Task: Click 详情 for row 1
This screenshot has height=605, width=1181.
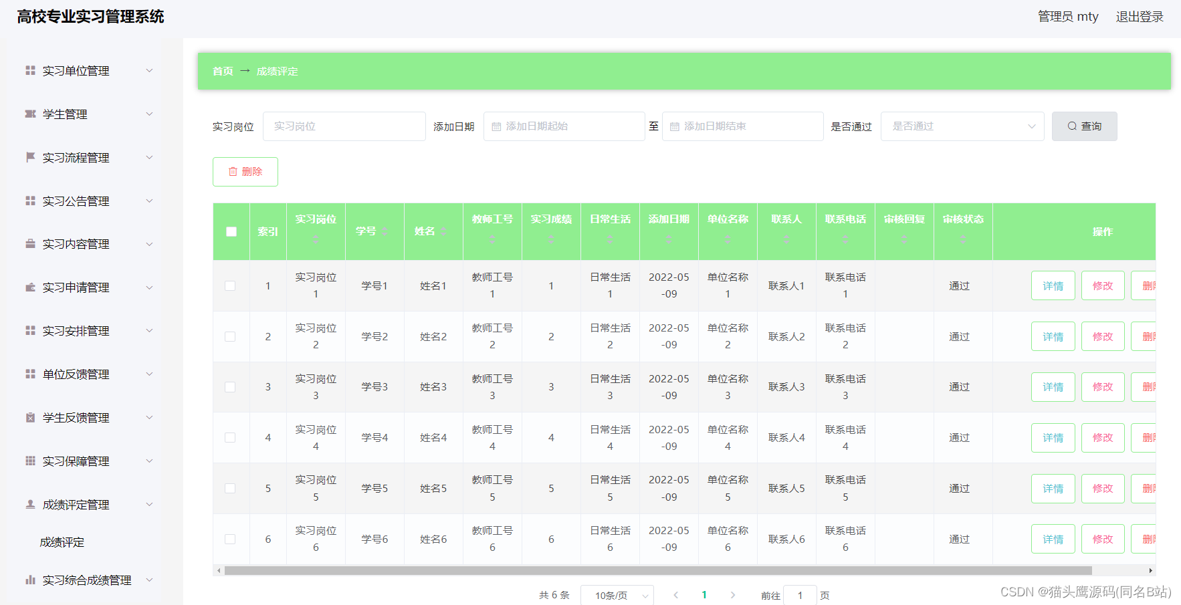Action: pos(1053,285)
